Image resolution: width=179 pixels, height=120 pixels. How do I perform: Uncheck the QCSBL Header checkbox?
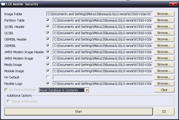coord(48,27)
